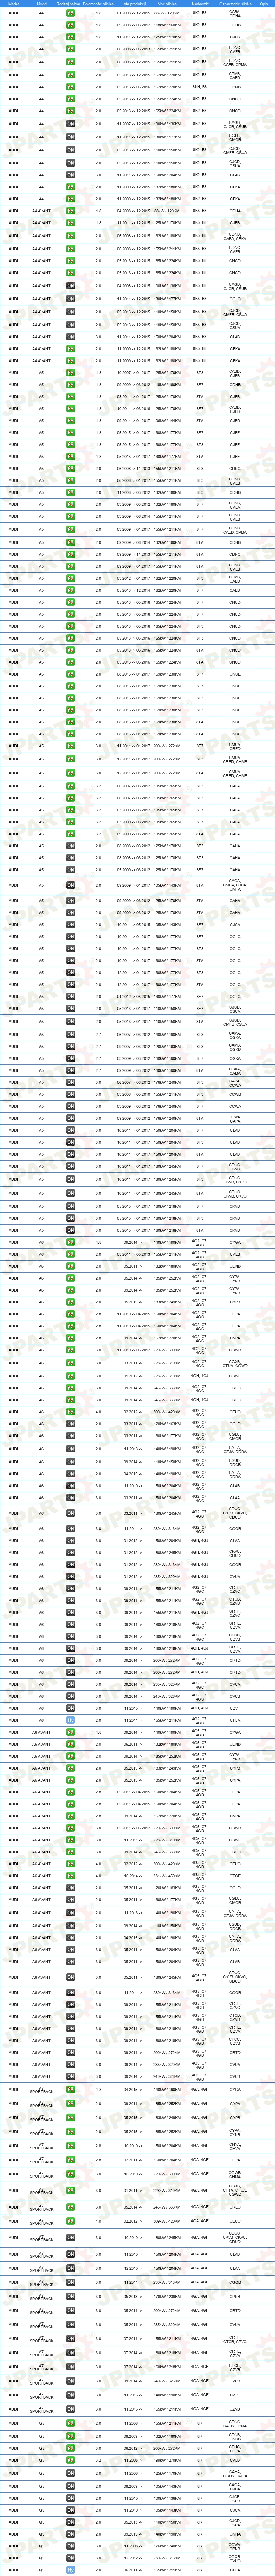Select the Pojemność silnika column header
Image resolution: width=275 pixels, height=2576 pixels.
[x=98, y=4]
